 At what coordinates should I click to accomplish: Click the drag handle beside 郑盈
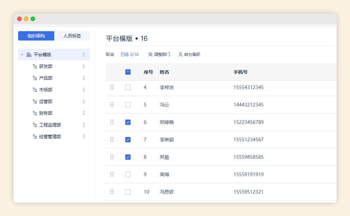click(x=112, y=157)
